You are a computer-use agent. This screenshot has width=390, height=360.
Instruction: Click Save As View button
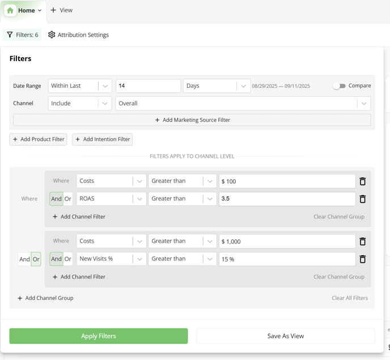click(x=285, y=336)
